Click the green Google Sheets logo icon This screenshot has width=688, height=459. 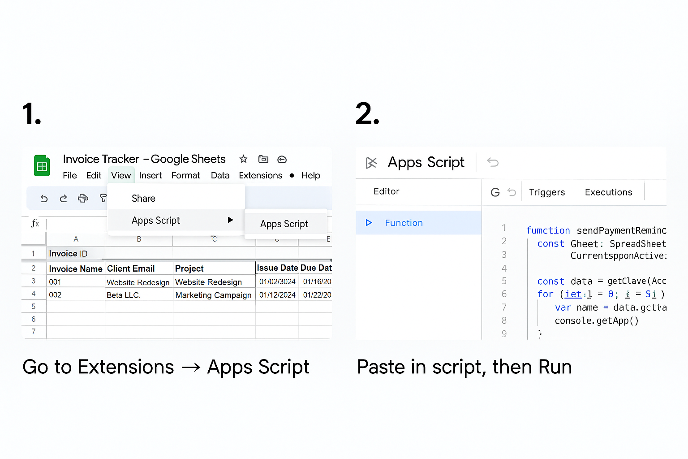tap(42, 166)
